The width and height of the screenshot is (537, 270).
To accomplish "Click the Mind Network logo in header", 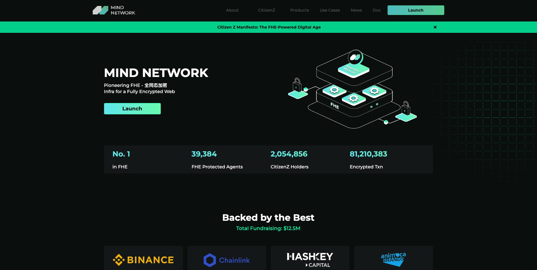I will 114,10.
